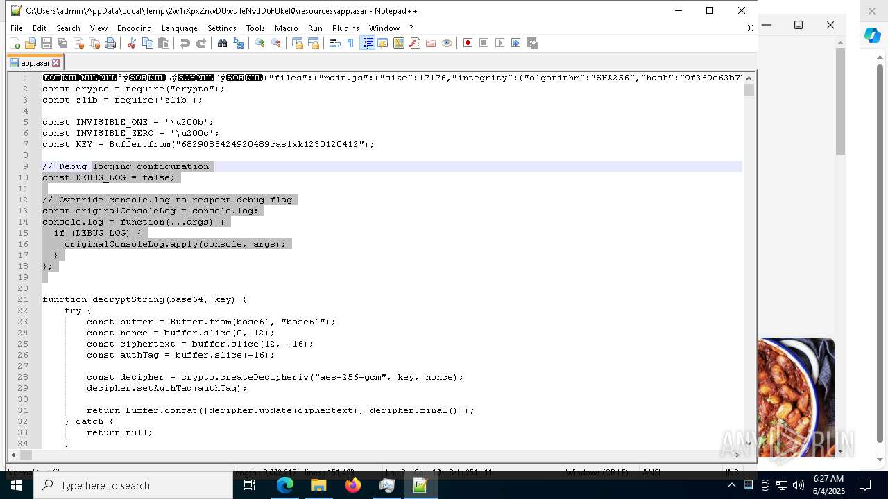Open the View menu

pyautogui.click(x=99, y=28)
